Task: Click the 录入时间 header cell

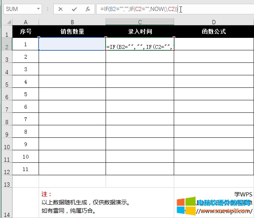Action: pos(140,32)
